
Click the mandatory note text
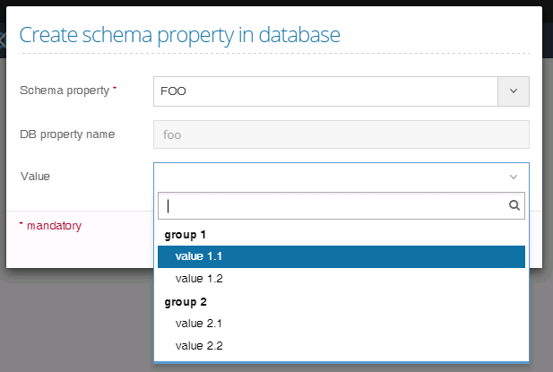52,226
